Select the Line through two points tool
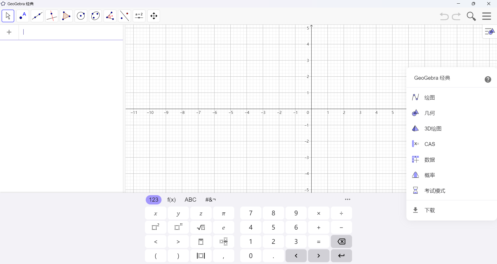The image size is (497, 264). pos(37,16)
